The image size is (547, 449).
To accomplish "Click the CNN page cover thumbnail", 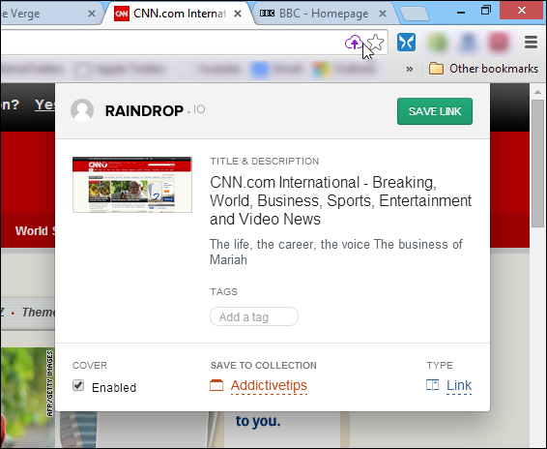I will click(x=132, y=185).
